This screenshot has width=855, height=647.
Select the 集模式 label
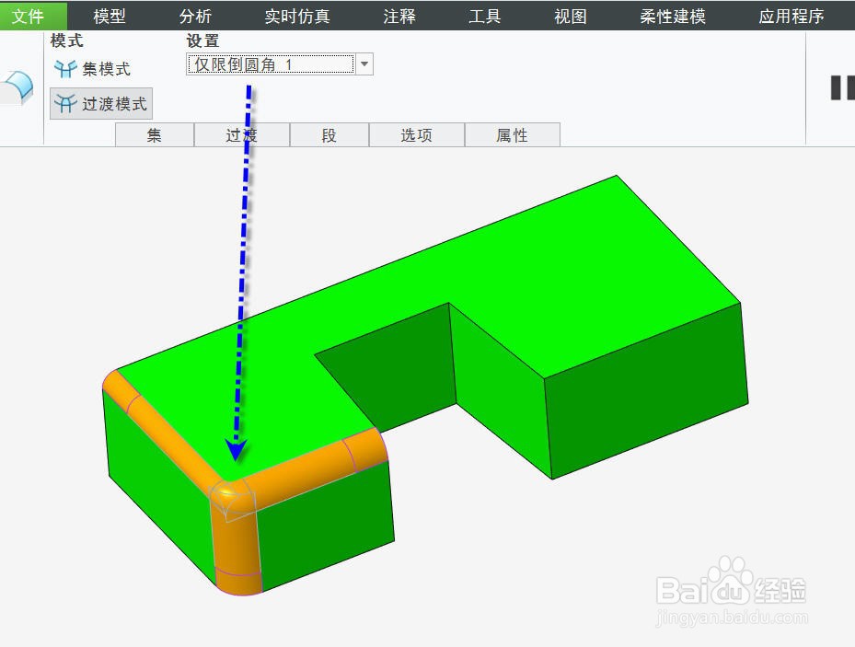pos(107,69)
